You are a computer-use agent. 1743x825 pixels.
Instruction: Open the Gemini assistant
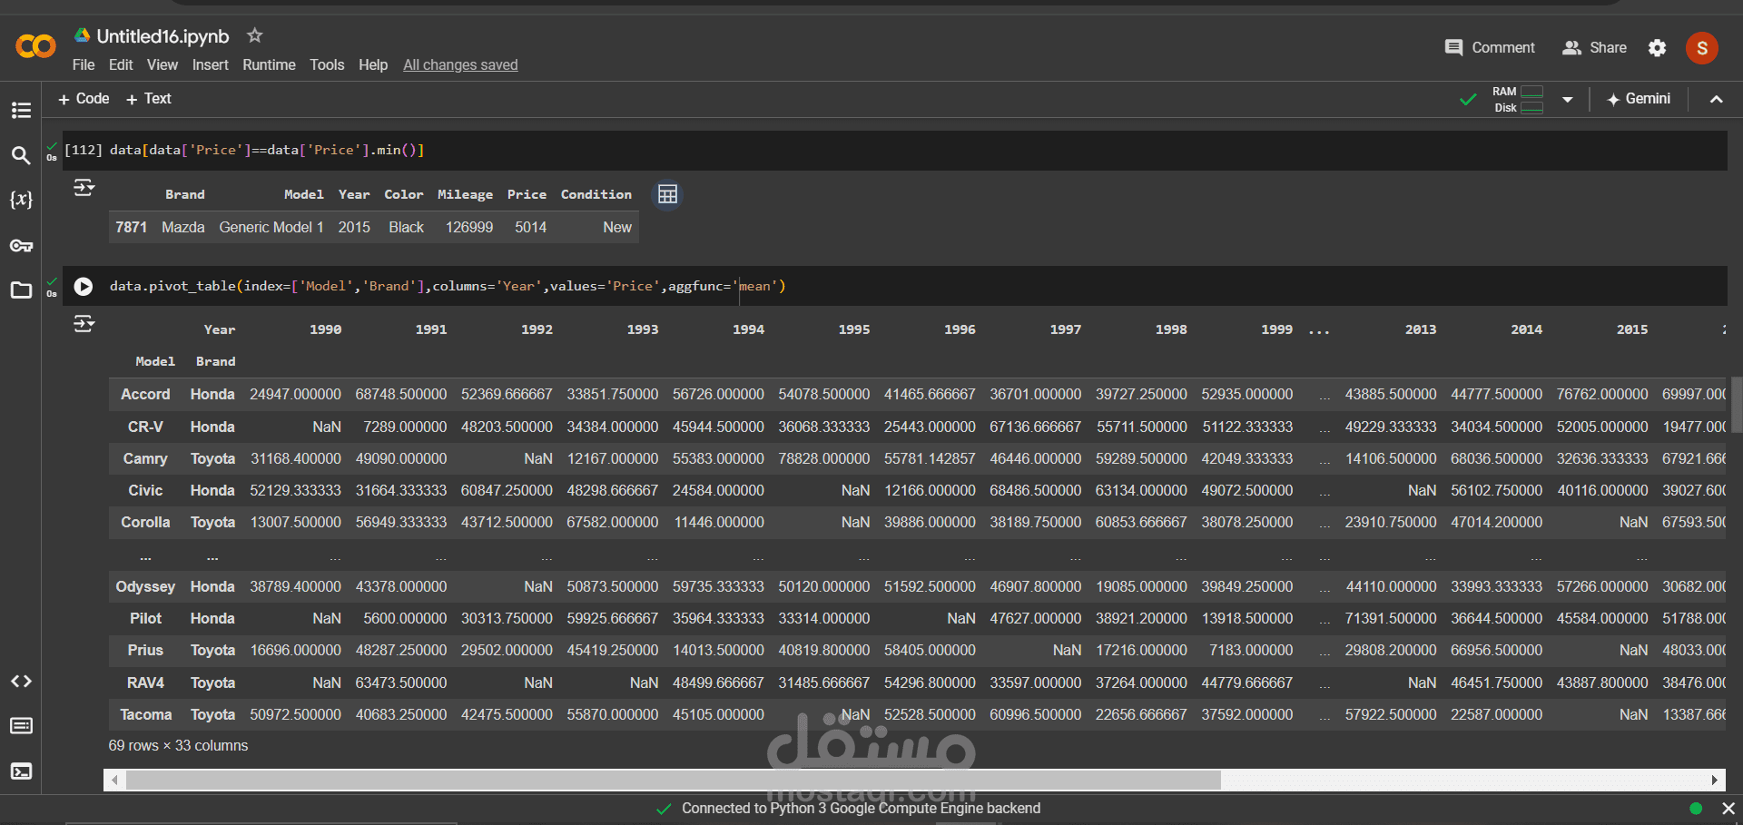pyautogui.click(x=1639, y=99)
